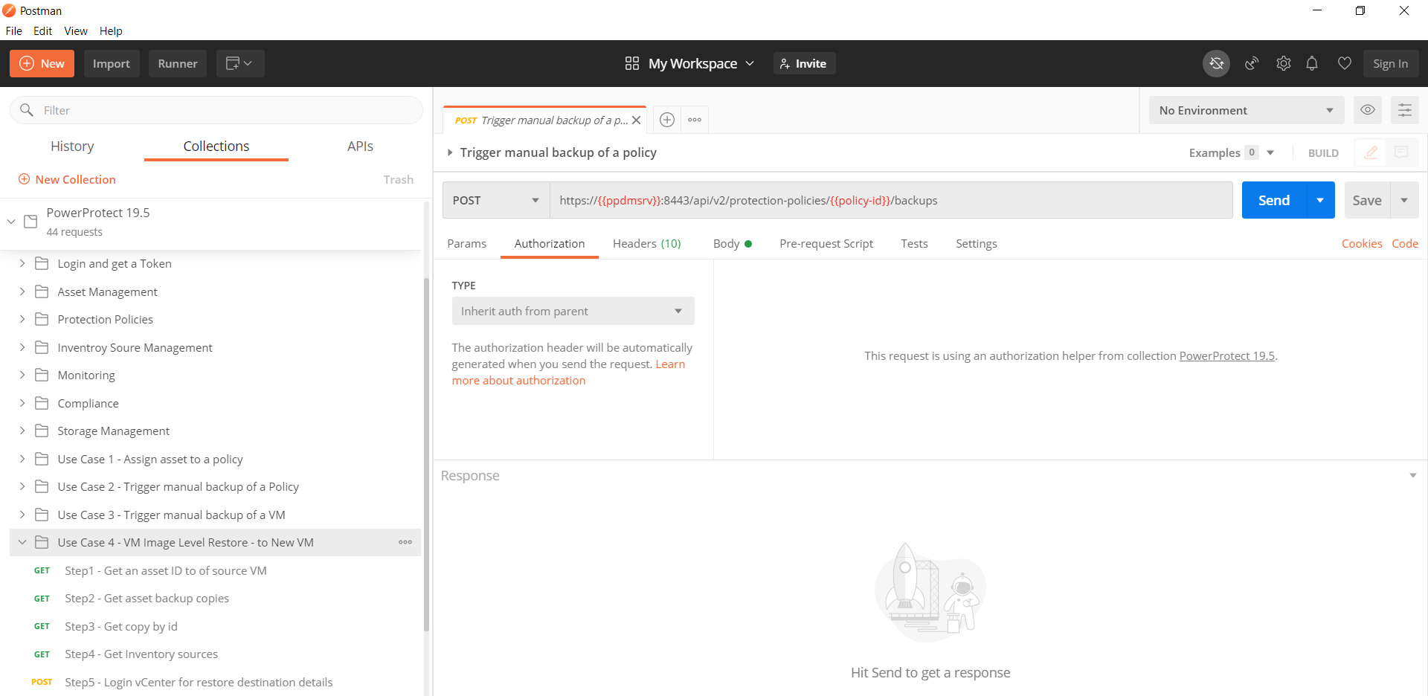
Task: Click the collections Filter field
Action: pos(216,110)
